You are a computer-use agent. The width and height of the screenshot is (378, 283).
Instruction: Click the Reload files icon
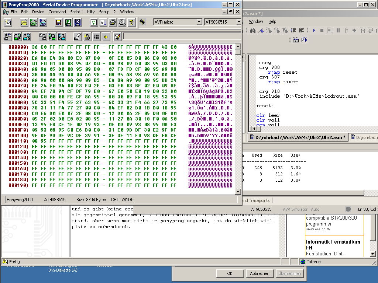(x=93, y=22)
